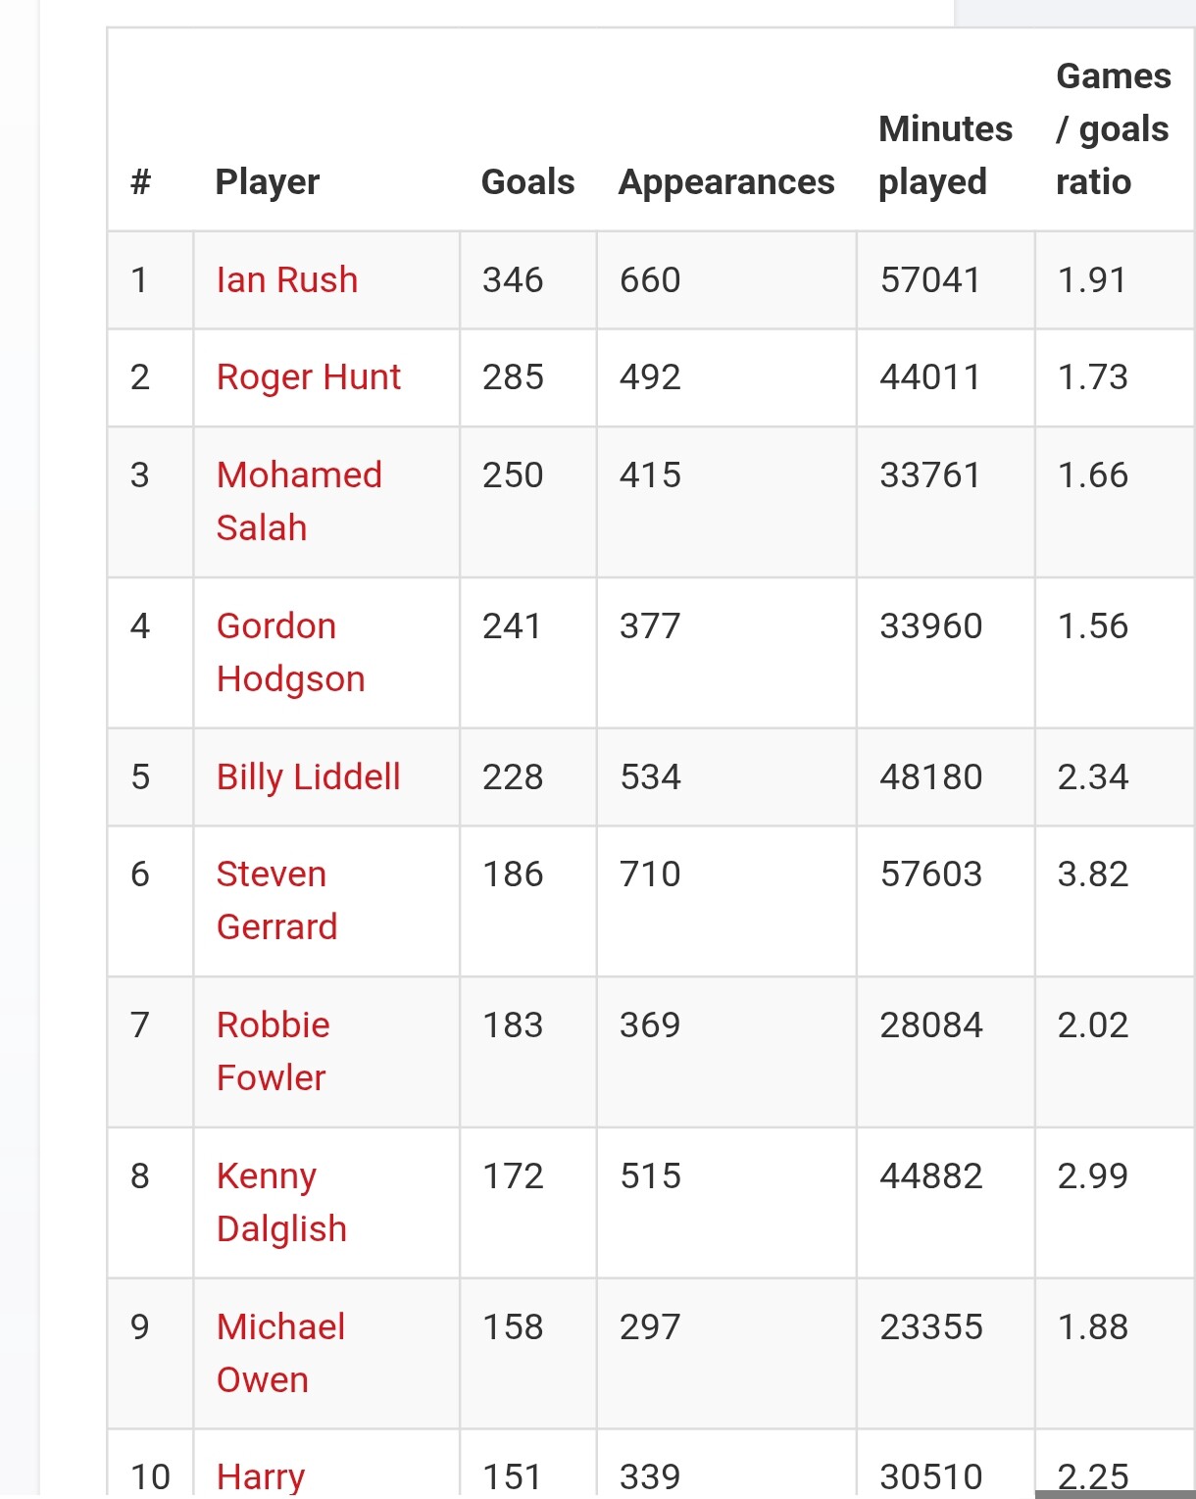Click the Goals column header
The height and width of the screenshot is (1499, 1196).
(x=527, y=182)
